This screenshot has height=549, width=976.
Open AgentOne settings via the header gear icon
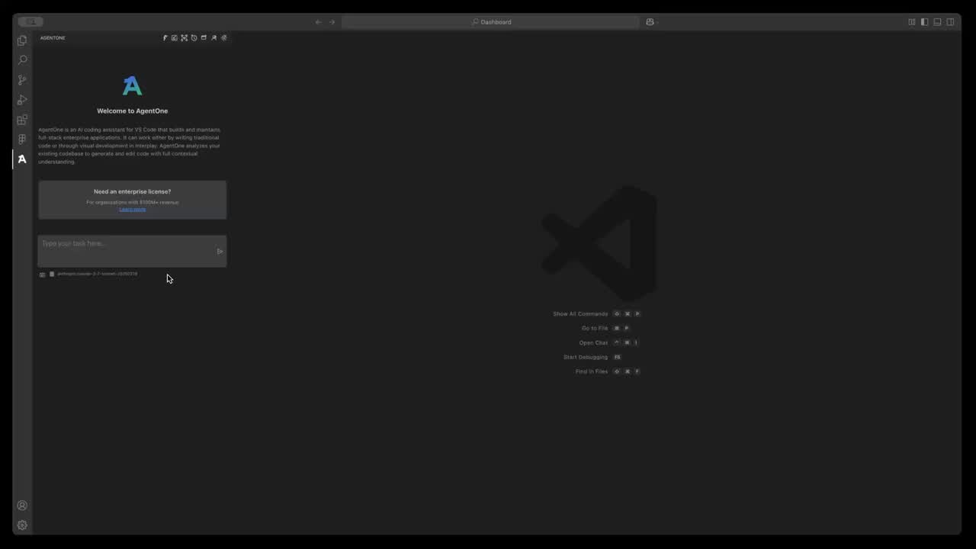coord(224,37)
